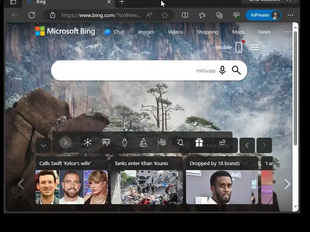Select the gift box icon
This screenshot has height=232, width=310.
pos(199,142)
